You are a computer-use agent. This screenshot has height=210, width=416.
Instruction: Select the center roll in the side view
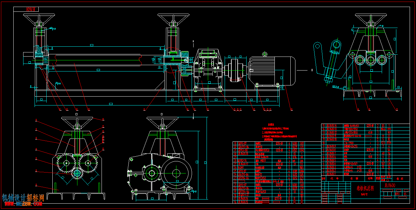coord(370,60)
